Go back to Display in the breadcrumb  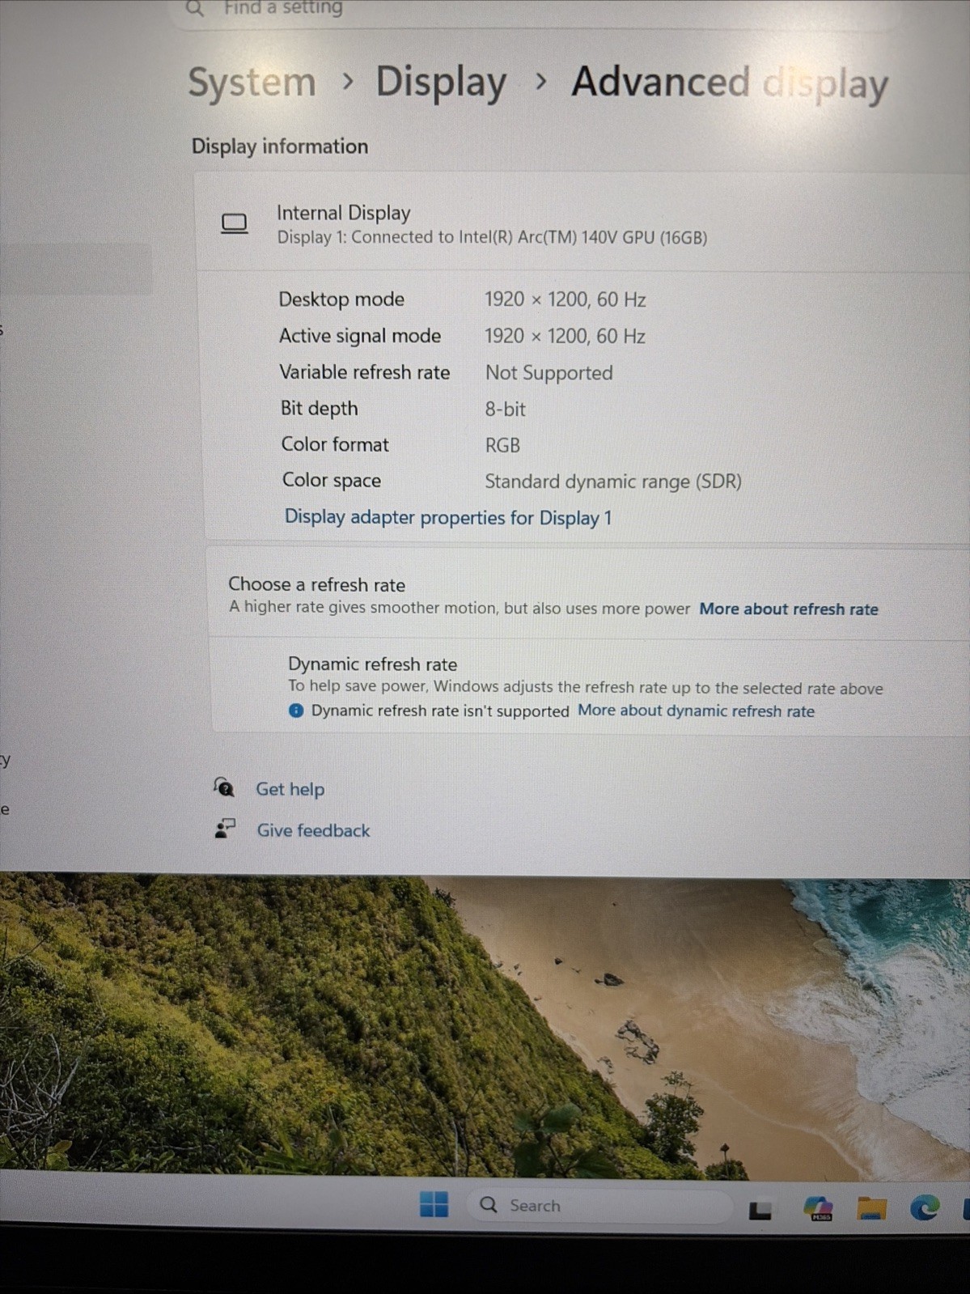click(x=441, y=83)
